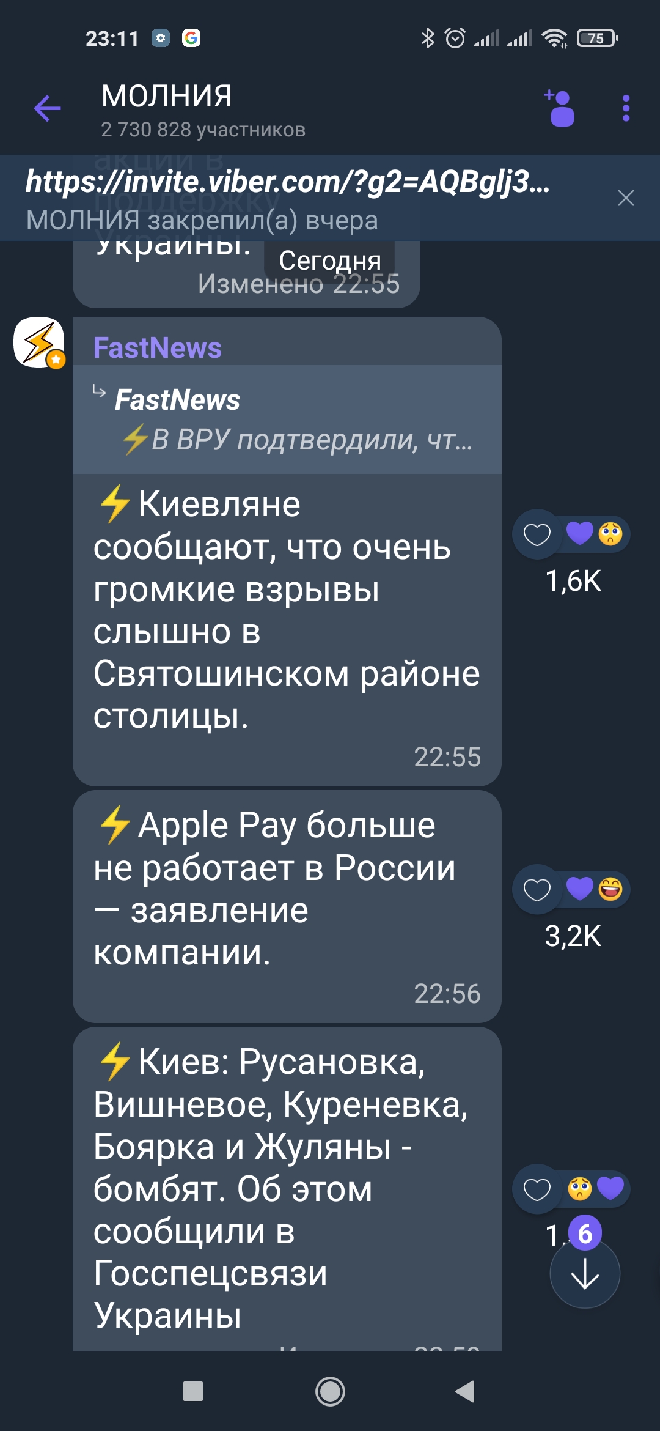The height and width of the screenshot is (1431, 660).
Task: Open the three-dot overflow menu
Action: pos(626,108)
